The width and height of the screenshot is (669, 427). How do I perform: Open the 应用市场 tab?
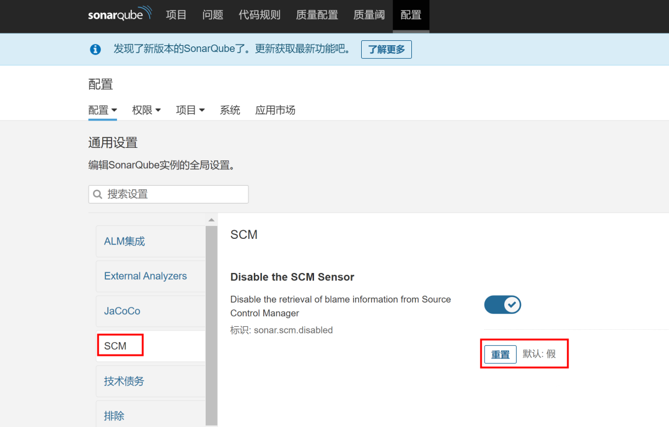275,110
